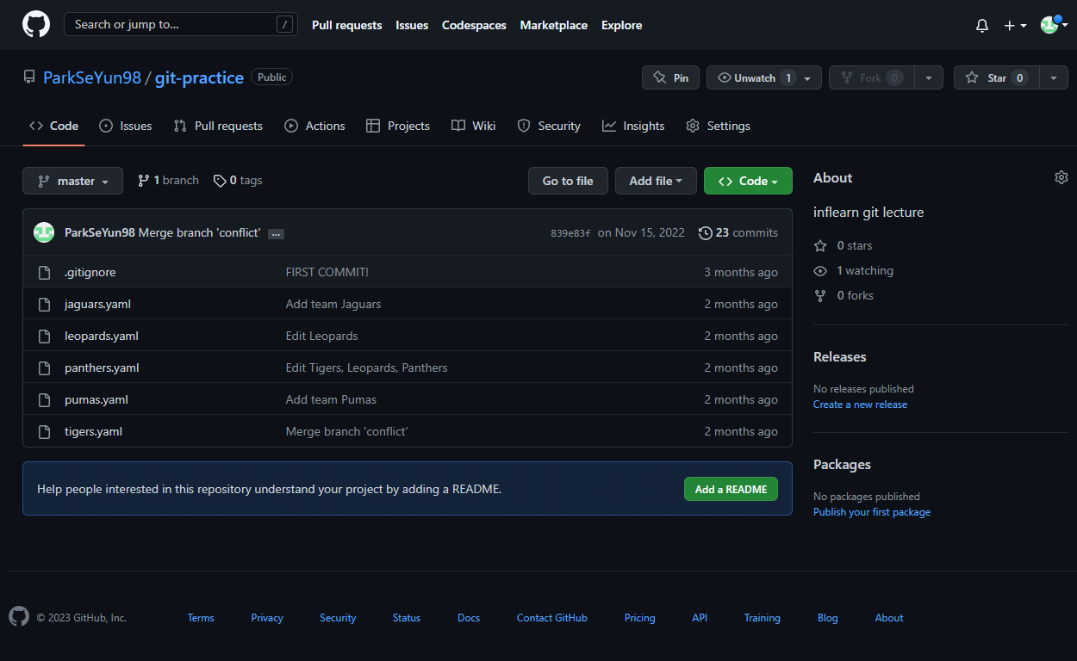Click Add a README button
The image size is (1077, 661).
(731, 489)
